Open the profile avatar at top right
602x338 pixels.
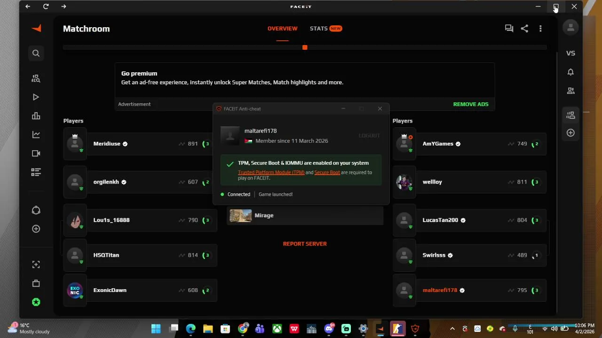(570, 28)
